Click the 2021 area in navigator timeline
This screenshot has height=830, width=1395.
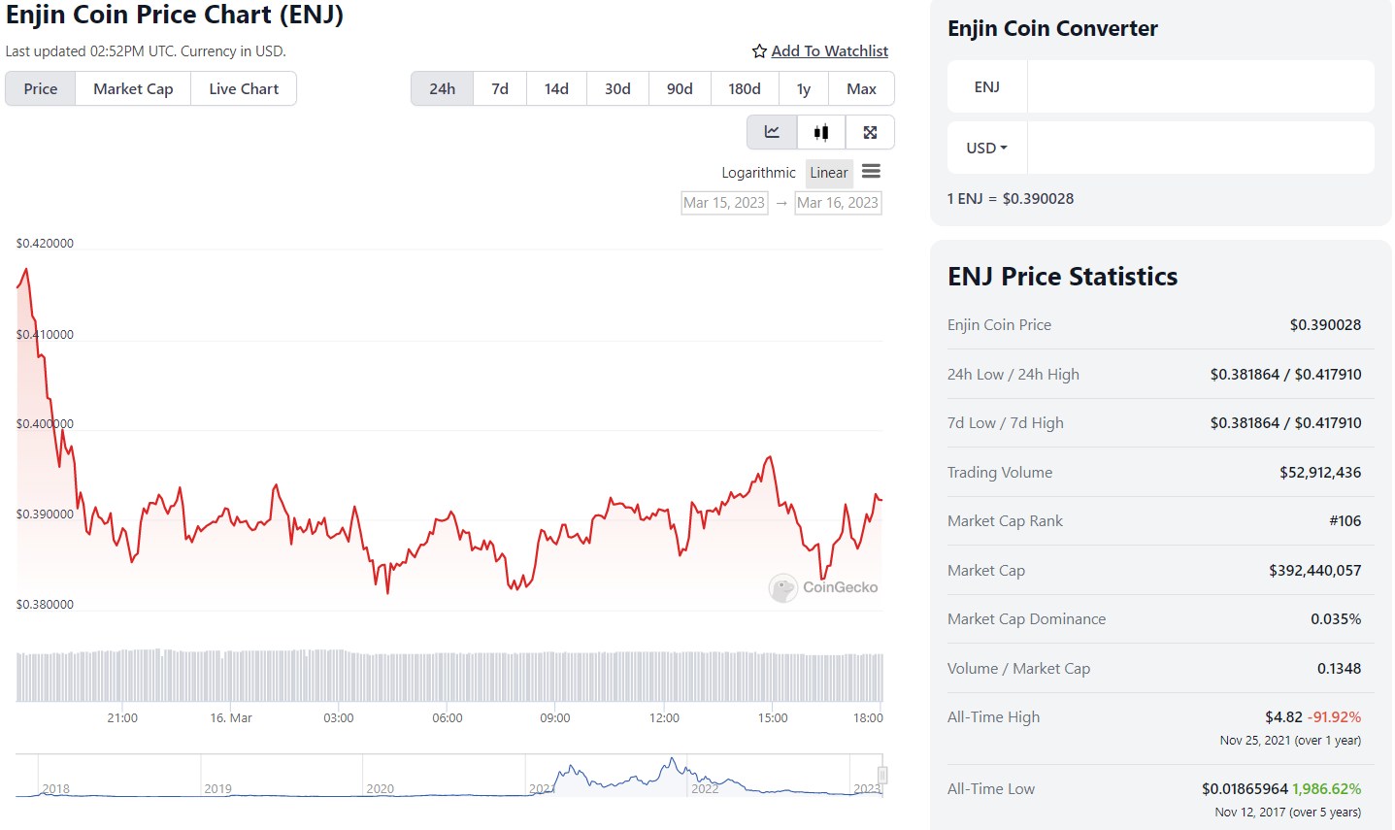point(541,788)
